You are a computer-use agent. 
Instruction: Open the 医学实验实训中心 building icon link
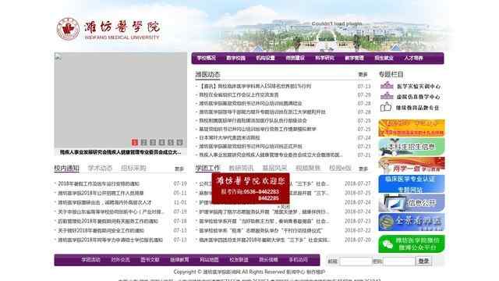387,85
